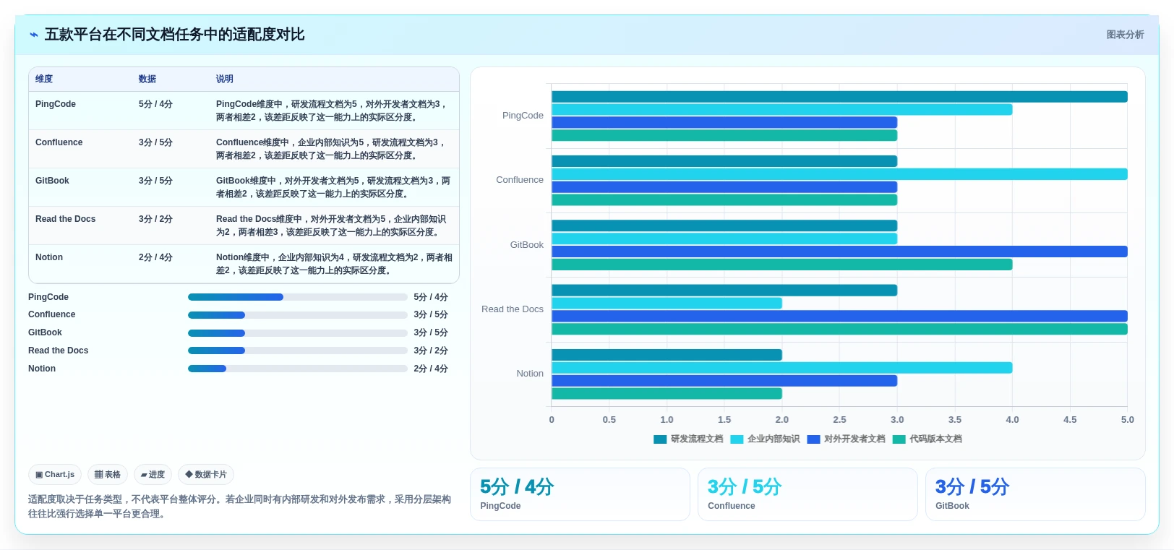1174x550 pixels.
Task: Click the chart title 五款平台在不同文档任务中的适配度对比
Action: (174, 35)
